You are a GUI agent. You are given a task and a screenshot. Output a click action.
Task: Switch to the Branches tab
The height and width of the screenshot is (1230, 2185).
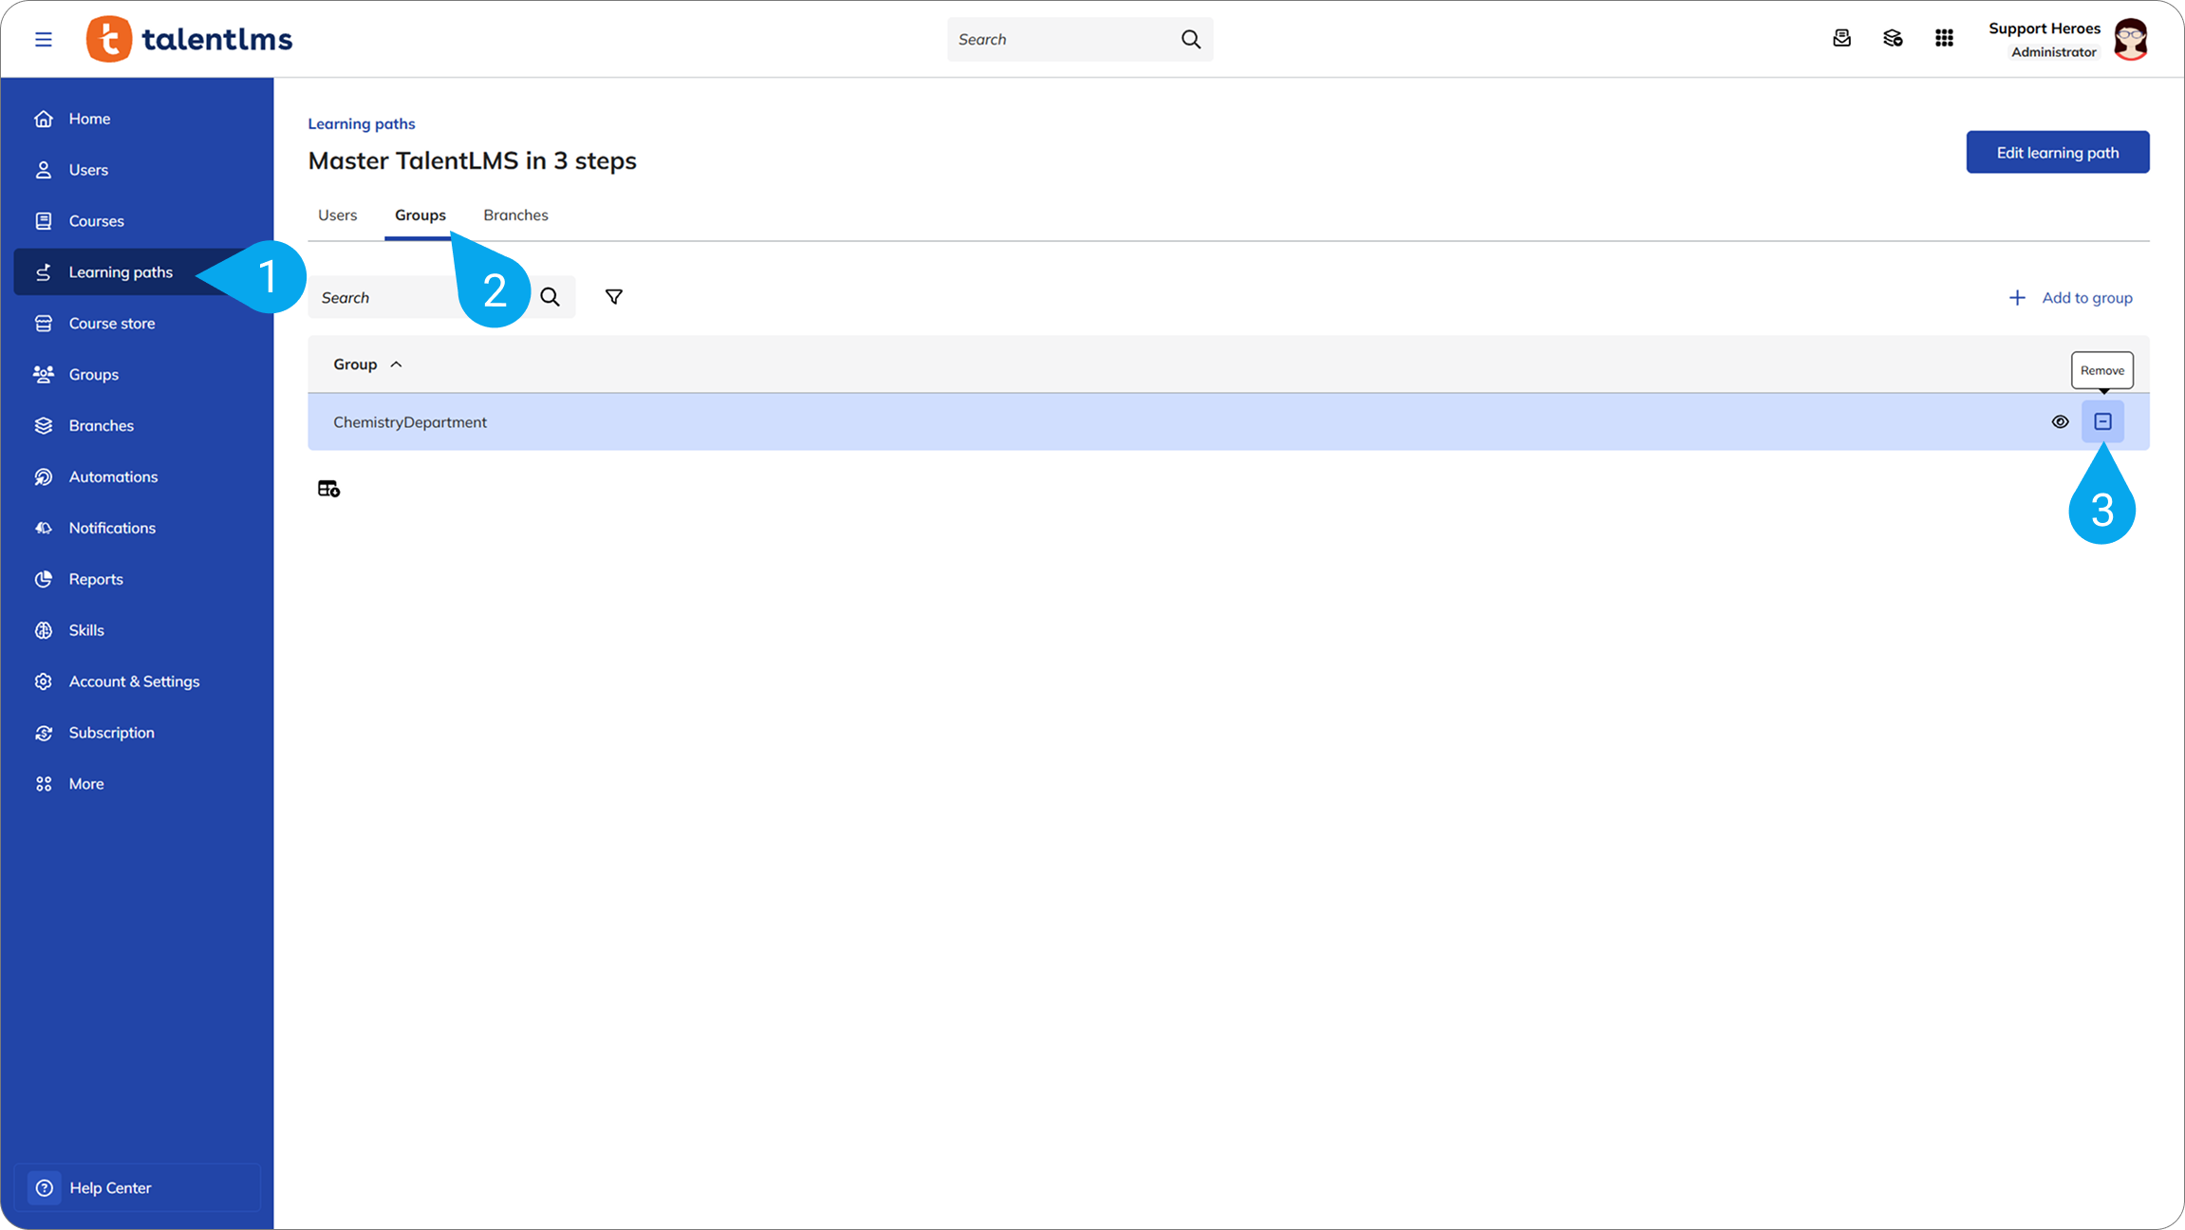pos(515,215)
